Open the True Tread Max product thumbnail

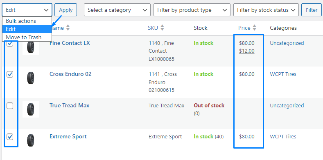coord(31,109)
